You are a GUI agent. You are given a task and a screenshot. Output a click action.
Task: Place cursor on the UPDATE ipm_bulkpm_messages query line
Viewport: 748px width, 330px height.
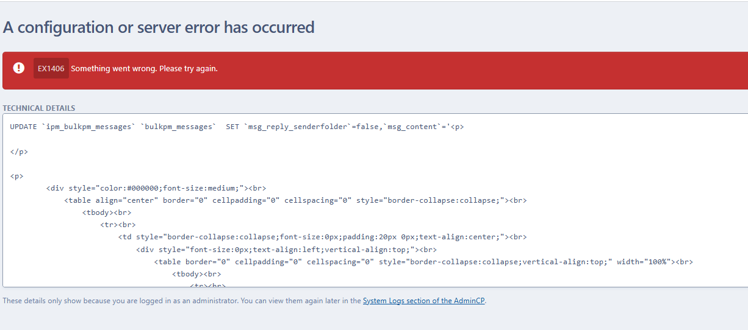(x=237, y=127)
